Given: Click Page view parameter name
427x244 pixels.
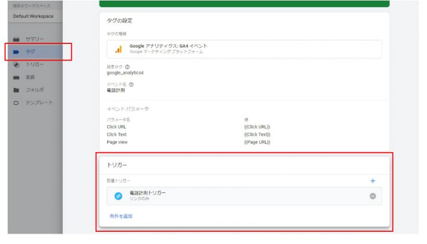Looking at the screenshot, I should 117,142.
